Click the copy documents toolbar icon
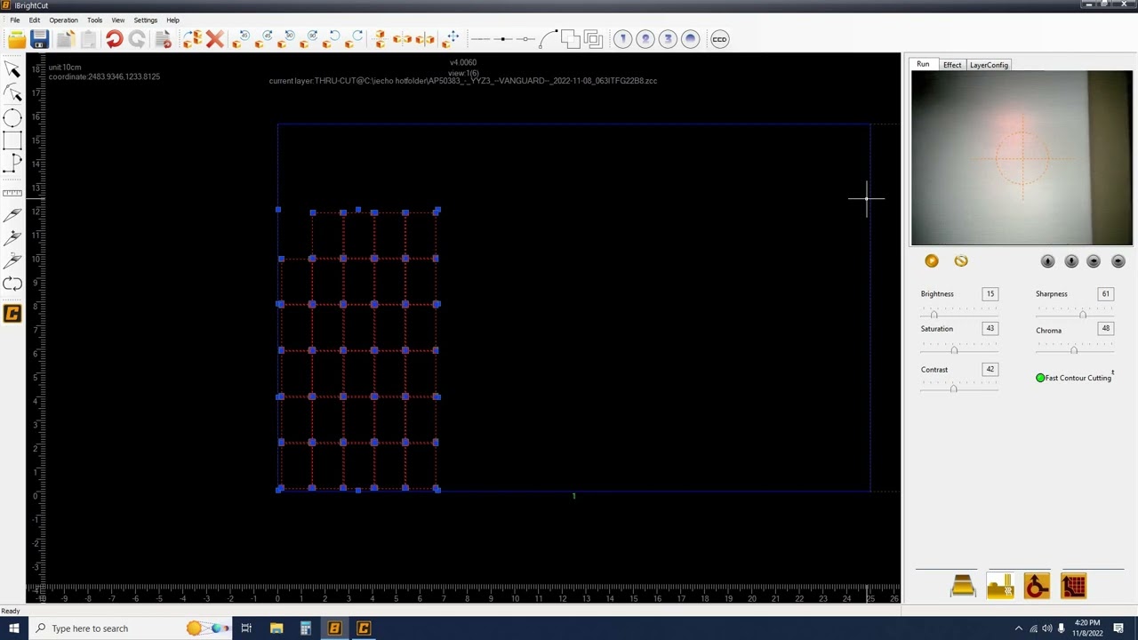This screenshot has width=1138, height=640. 65,39
